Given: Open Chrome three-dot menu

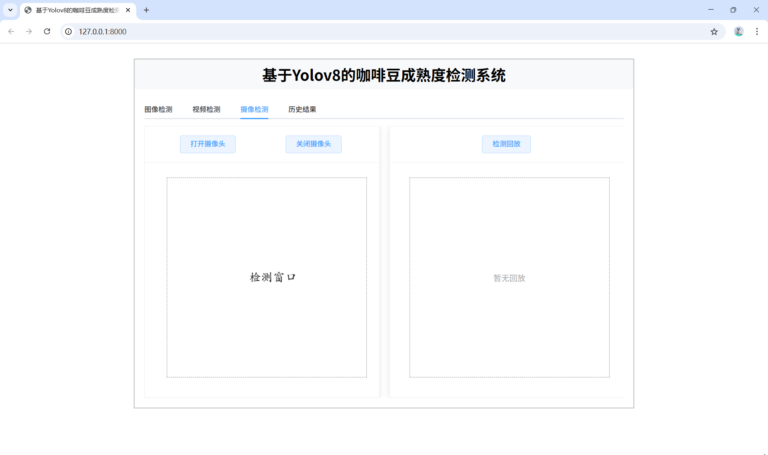Looking at the screenshot, I should (757, 32).
